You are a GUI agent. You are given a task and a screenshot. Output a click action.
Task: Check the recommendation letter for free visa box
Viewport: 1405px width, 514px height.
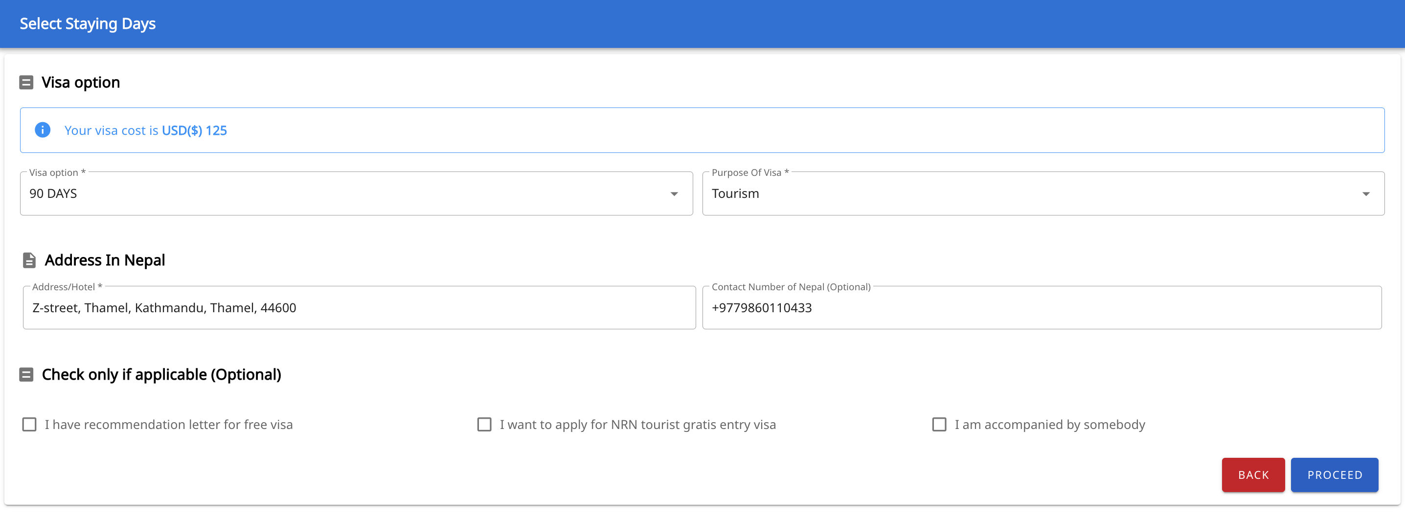29,424
